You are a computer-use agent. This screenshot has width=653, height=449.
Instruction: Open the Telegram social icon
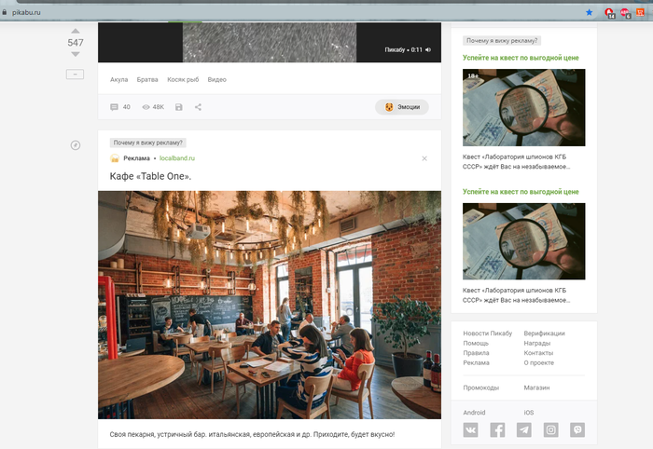pyautogui.click(x=524, y=429)
